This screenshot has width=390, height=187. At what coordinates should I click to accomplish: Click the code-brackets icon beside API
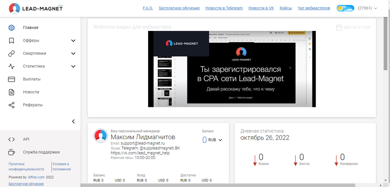[12, 139]
